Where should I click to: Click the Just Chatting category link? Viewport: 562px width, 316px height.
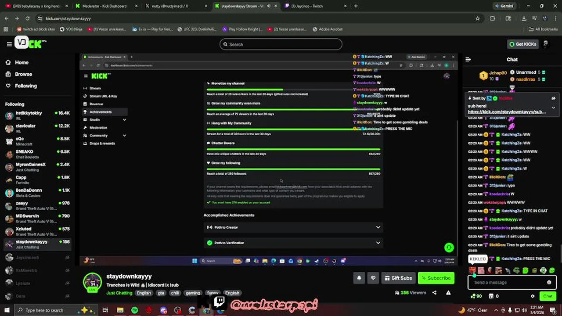point(119,293)
